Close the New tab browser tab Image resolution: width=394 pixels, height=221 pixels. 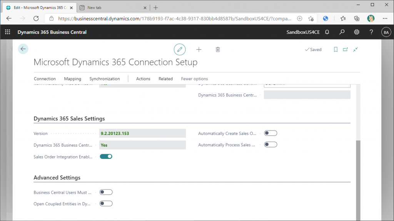145,8
